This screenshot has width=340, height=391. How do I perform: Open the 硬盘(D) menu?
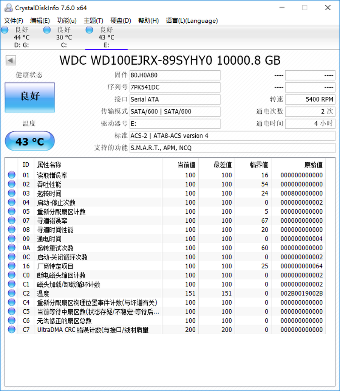[x=121, y=21]
